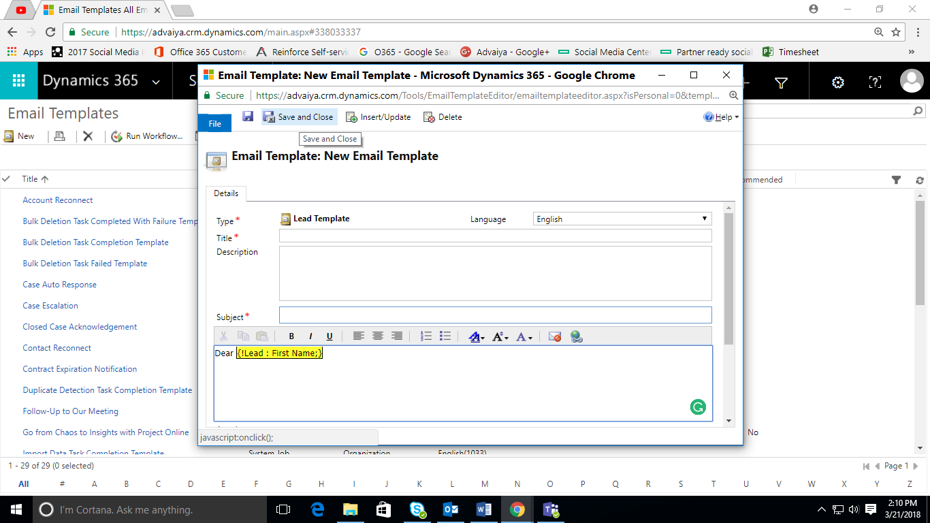This screenshot has height=523, width=930.
Task: Bookmark this page with star icon
Action: (897, 32)
